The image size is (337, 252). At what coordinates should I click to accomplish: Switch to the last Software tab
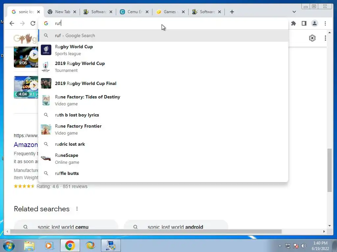click(x=206, y=12)
